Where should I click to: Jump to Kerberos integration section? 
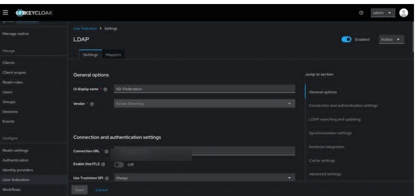pyautogui.click(x=327, y=147)
